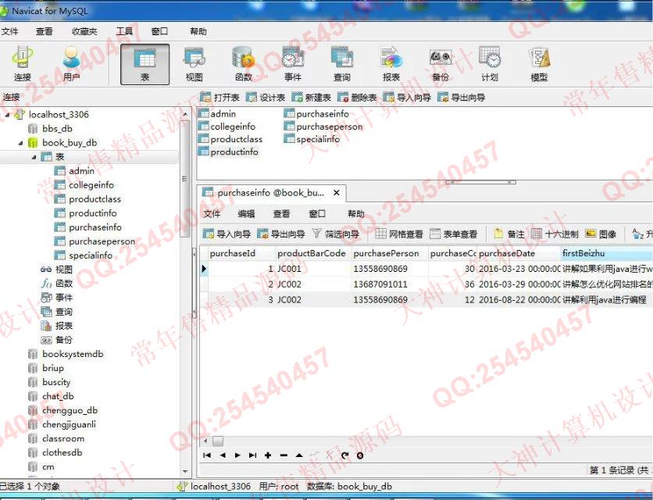Open main 查看 menu
Image resolution: width=653 pixels, height=500 pixels.
tap(45, 31)
